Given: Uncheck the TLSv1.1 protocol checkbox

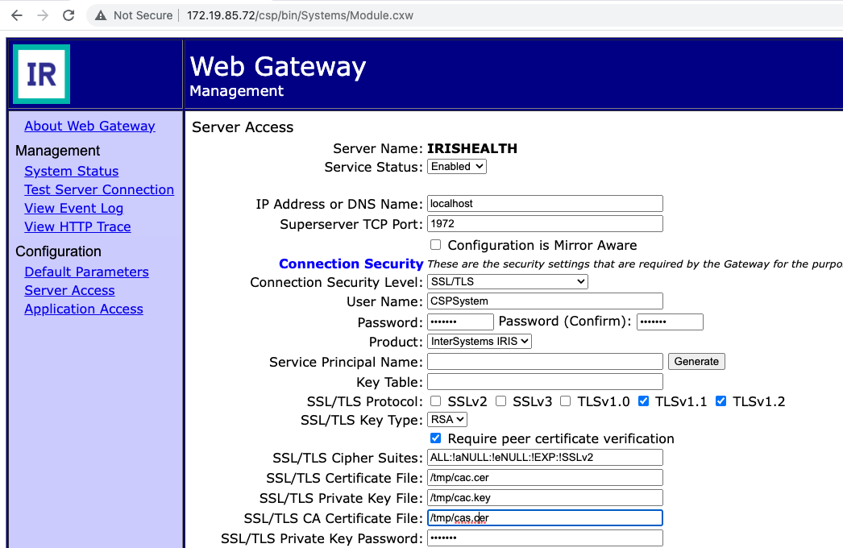Looking at the screenshot, I should 643,401.
